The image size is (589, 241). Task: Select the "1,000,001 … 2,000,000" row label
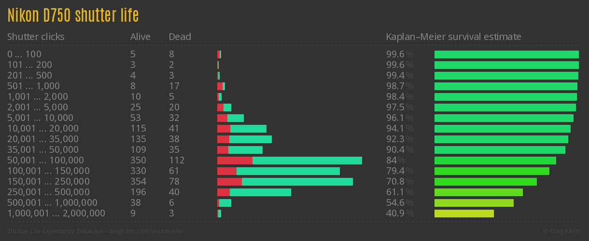(56, 214)
